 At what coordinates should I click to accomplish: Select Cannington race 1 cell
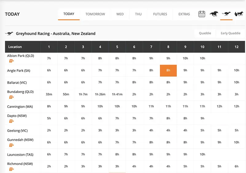point(49,107)
